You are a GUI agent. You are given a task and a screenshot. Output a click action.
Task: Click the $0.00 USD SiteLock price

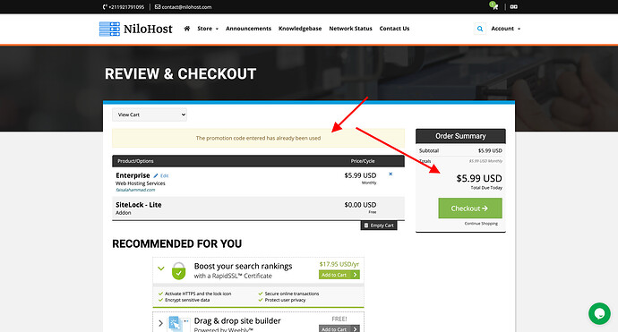[360, 204]
